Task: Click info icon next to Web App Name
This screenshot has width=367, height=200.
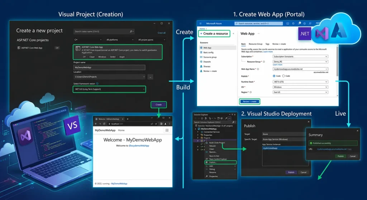Action: point(258,69)
